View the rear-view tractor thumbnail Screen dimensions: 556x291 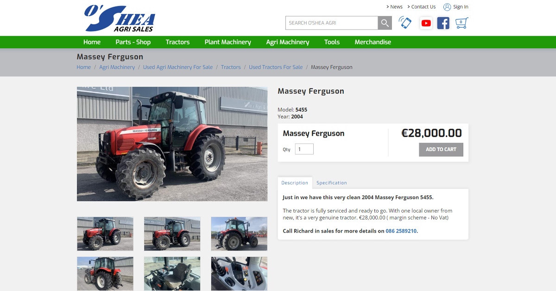point(239,234)
